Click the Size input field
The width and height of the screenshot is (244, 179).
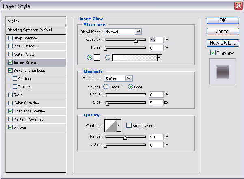(156, 103)
